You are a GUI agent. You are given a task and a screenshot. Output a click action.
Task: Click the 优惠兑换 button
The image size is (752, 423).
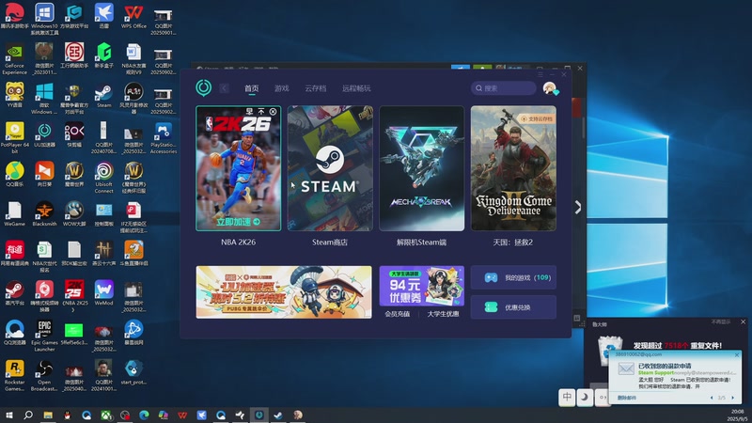(513, 307)
